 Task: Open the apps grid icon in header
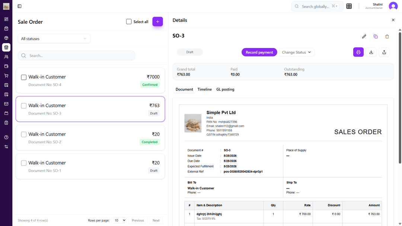[349, 6]
